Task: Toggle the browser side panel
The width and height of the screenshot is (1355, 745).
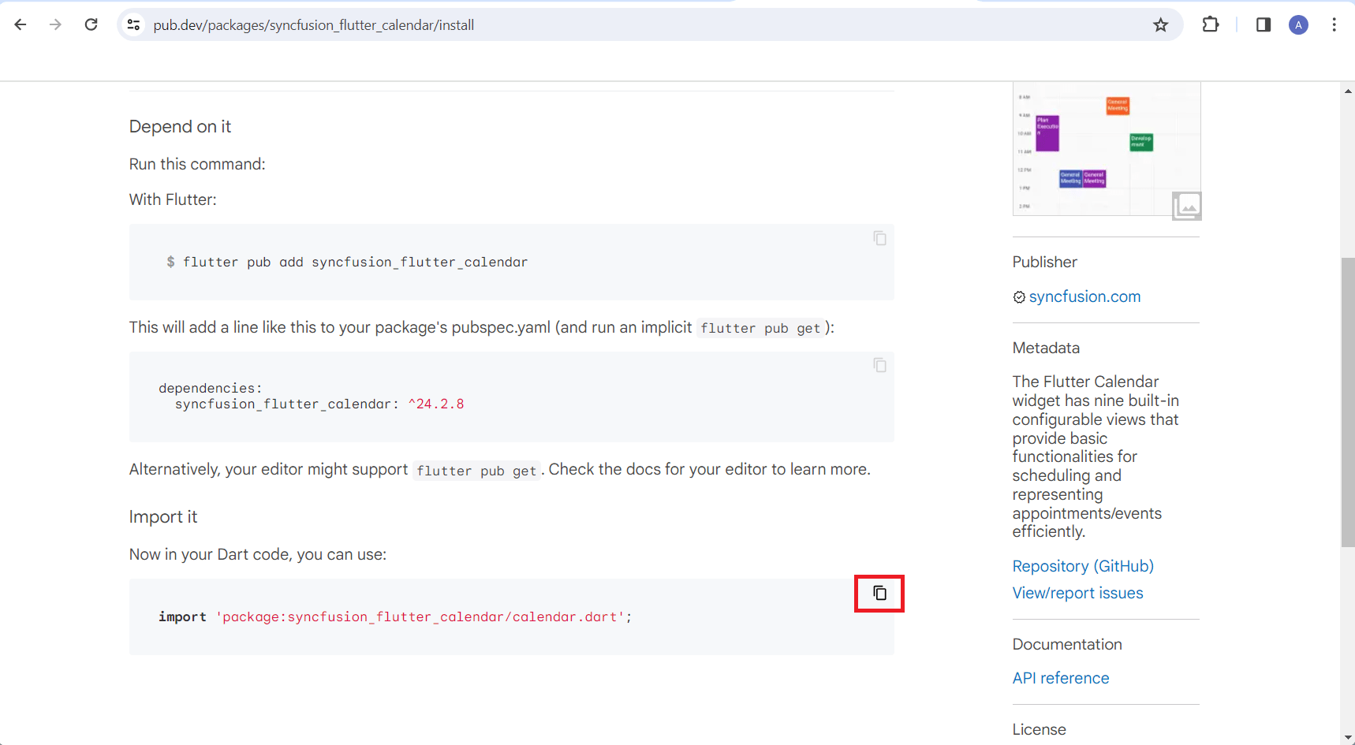Action: [1263, 25]
